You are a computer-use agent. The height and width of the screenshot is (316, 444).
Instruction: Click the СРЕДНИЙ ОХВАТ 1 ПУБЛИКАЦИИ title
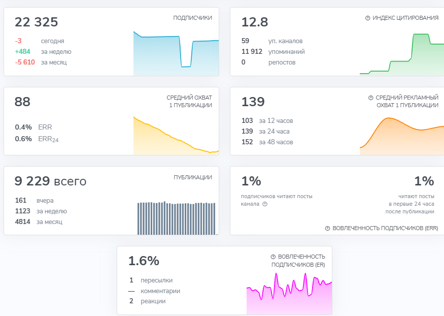(x=189, y=102)
